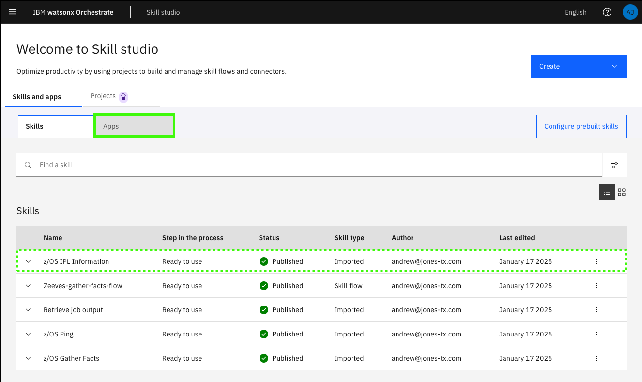Image resolution: width=642 pixels, height=382 pixels.
Task: Click Configure prebuilt skills button
Action: tap(581, 126)
